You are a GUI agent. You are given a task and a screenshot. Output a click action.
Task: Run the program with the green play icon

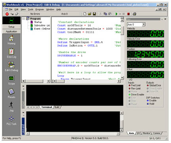[x=116, y=14]
